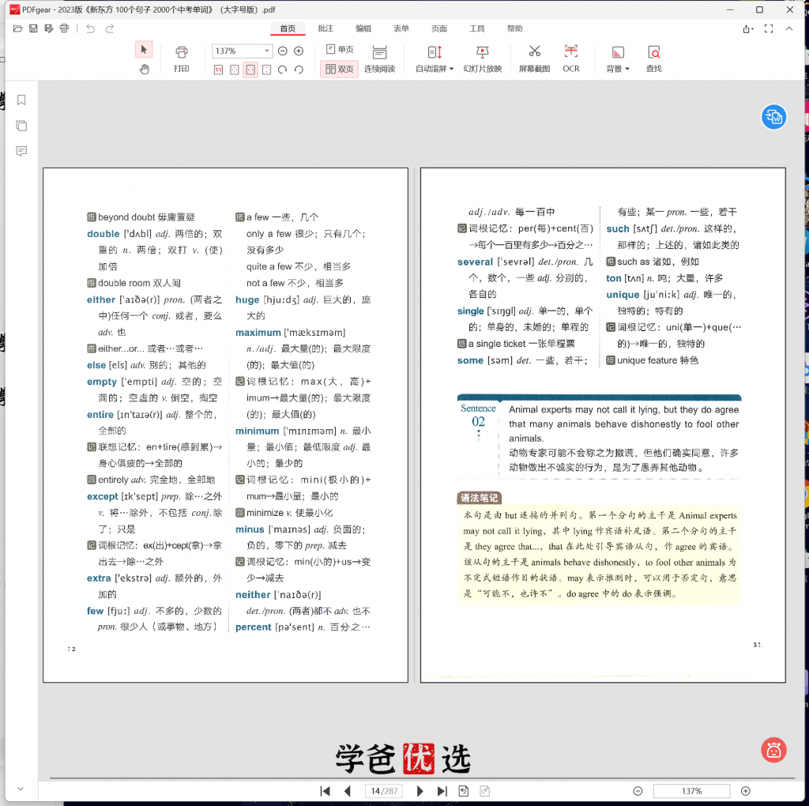Click the small printer icon in quick toolbar
Screen dimensions: 809x806
64,28
